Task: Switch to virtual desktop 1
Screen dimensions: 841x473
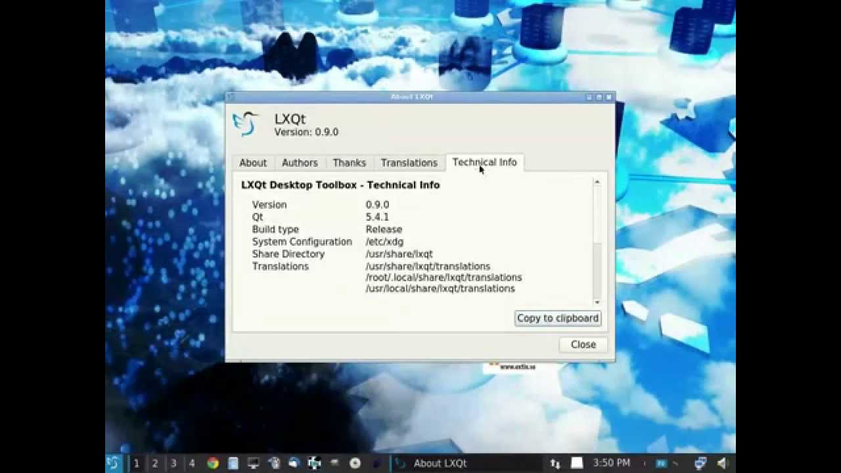Action: point(137,463)
